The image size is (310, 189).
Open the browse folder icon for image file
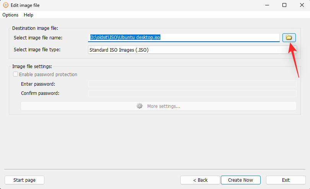(x=289, y=37)
